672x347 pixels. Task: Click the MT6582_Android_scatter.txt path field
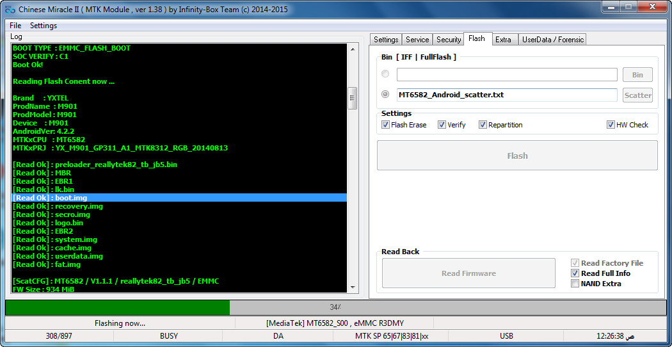pos(506,95)
